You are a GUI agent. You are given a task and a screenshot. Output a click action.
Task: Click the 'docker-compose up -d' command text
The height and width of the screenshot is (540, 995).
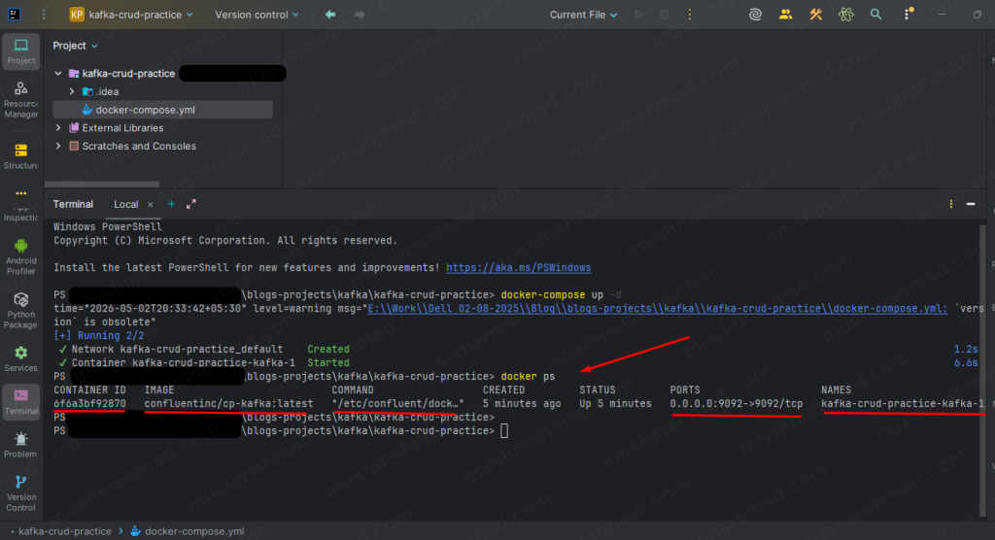tap(561, 295)
